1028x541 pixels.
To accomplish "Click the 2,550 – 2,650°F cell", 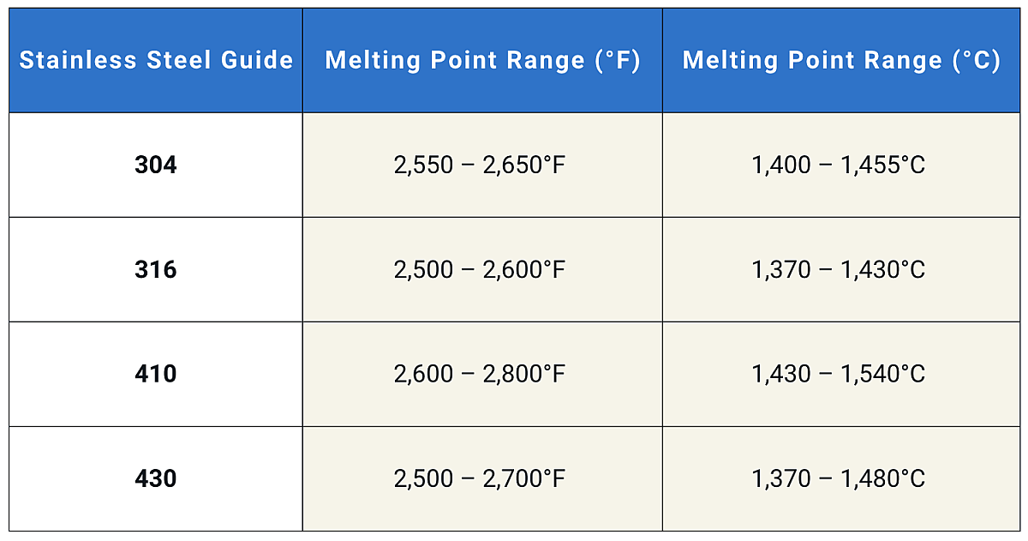I will (x=480, y=165).
